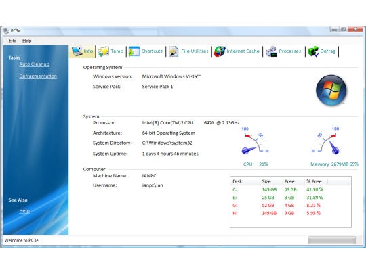Screen dimensions: 366x274
Task: Click the Shortcuts tab icon
Action: 134,51
